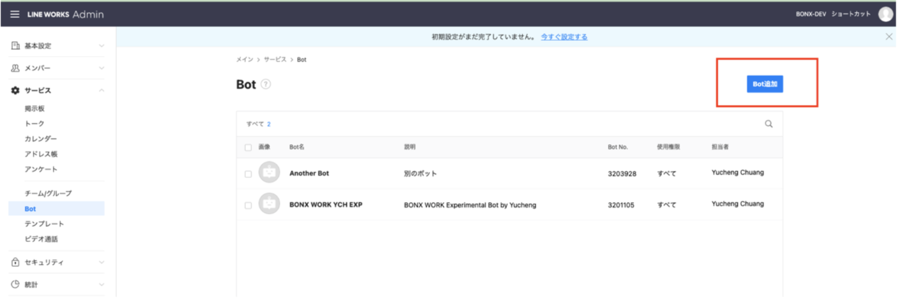898x299 pixels.
Task: Toggle the select-all bots checkbox
Action: point(248,147)
